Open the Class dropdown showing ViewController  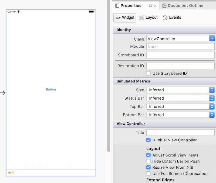point(212,38)
